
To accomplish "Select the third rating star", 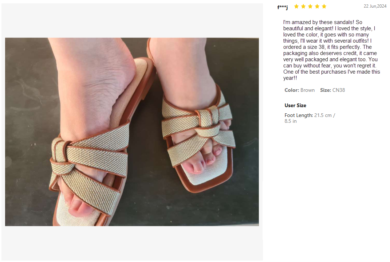I will (310, 7).
